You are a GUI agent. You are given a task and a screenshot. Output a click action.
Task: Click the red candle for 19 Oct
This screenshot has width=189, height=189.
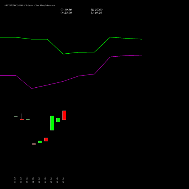tap(64, 115)
